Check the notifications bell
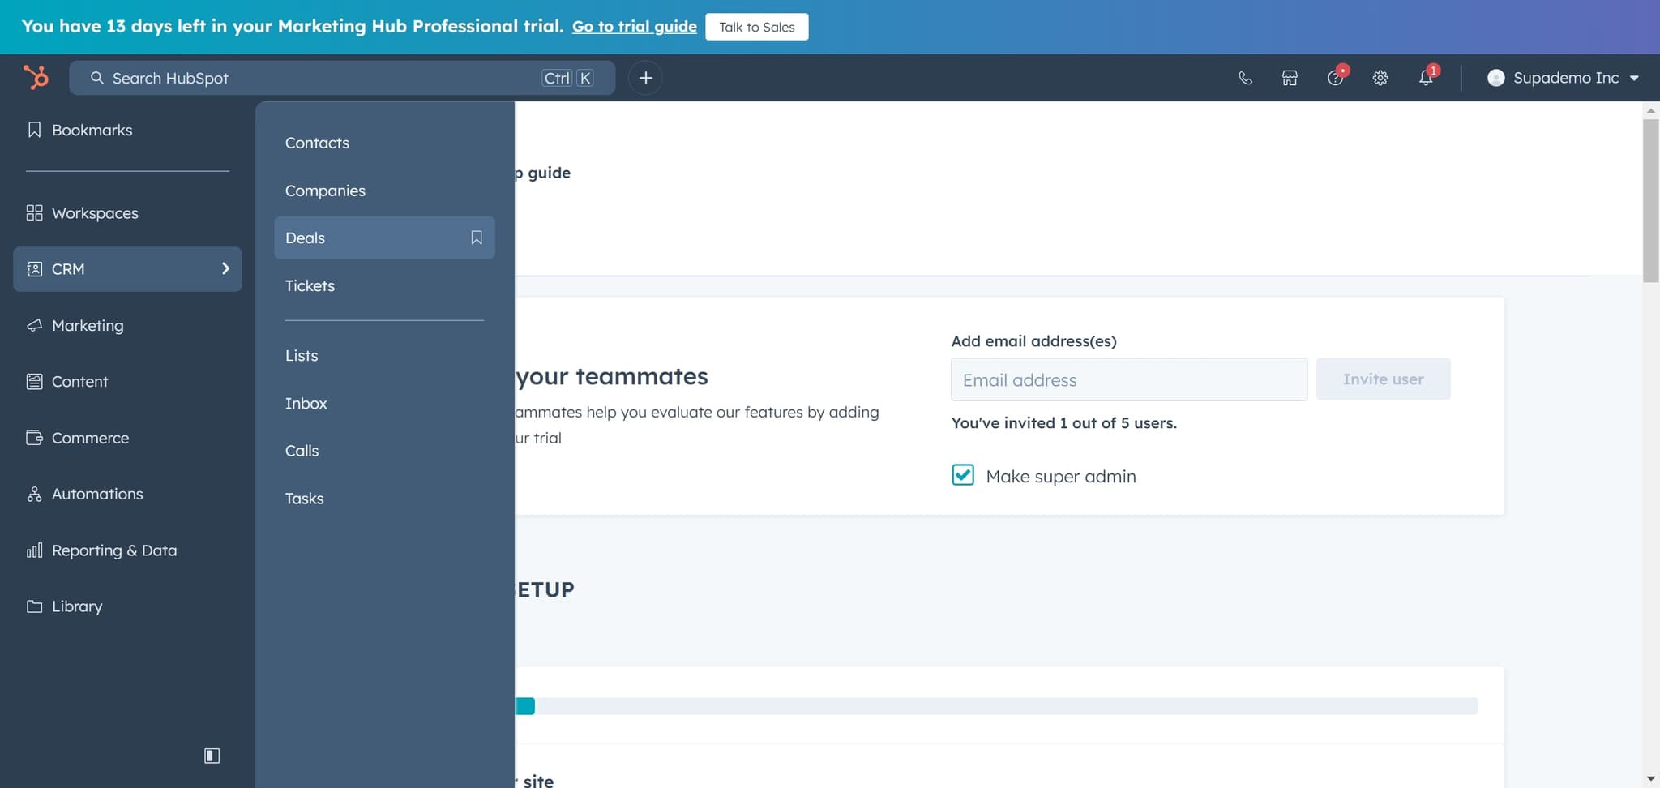Image resolution: width=1660 pixels, height=788 pixels. 1425,77
